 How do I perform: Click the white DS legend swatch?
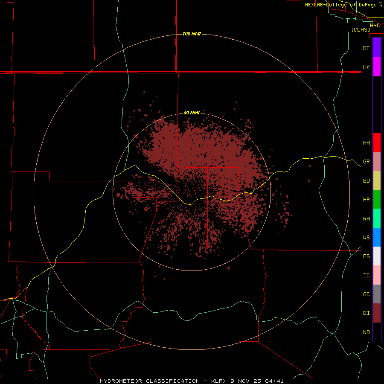click(377, 256)
